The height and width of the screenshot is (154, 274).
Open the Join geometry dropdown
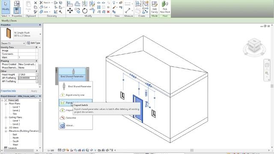point(50,12)
